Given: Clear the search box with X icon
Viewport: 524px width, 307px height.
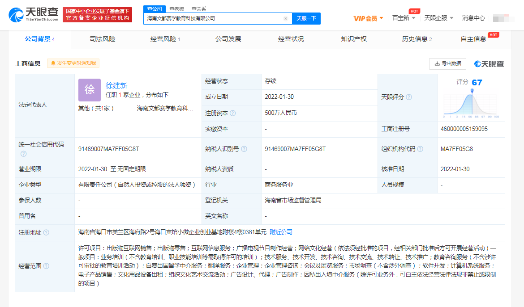Looking at the screenshot, I should point(285,19).
